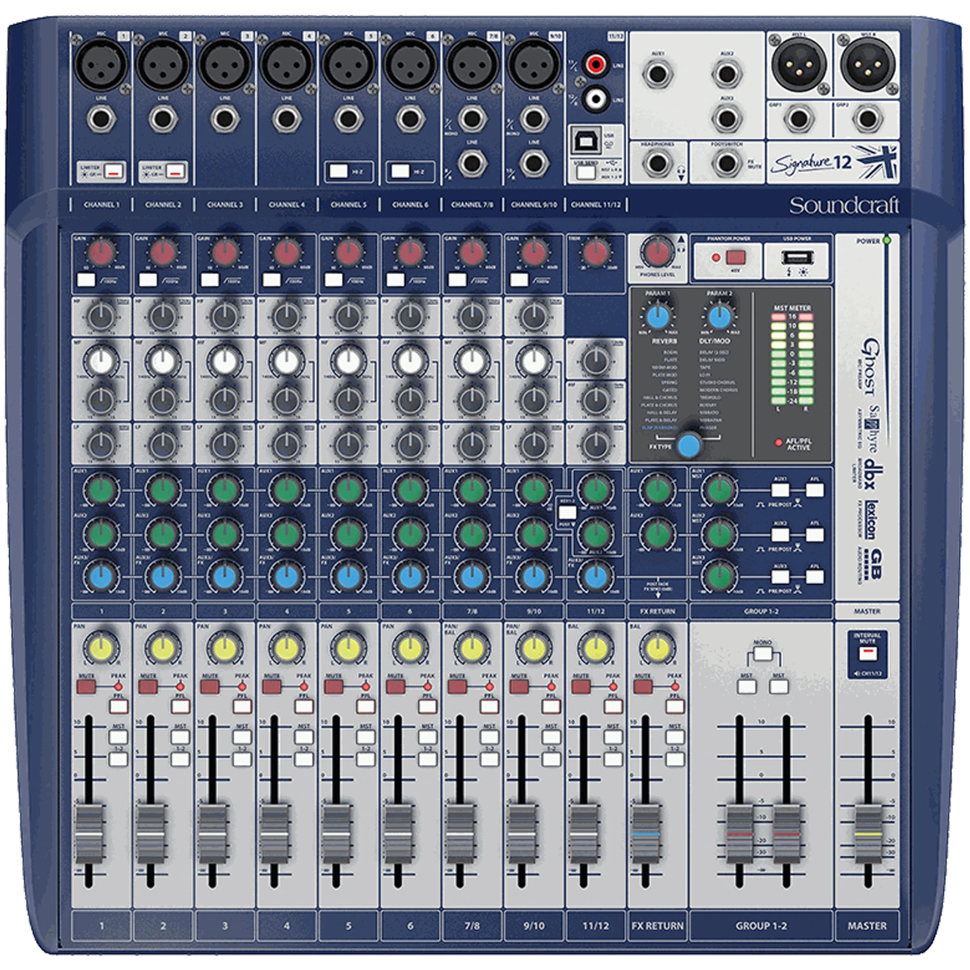Toggle the Channel 5 Hi-Z switch
The height and width of the screenshot is (970, 970).
(x=339, y=171)
